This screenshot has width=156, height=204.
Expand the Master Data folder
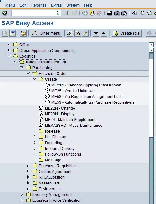[28, 183]
